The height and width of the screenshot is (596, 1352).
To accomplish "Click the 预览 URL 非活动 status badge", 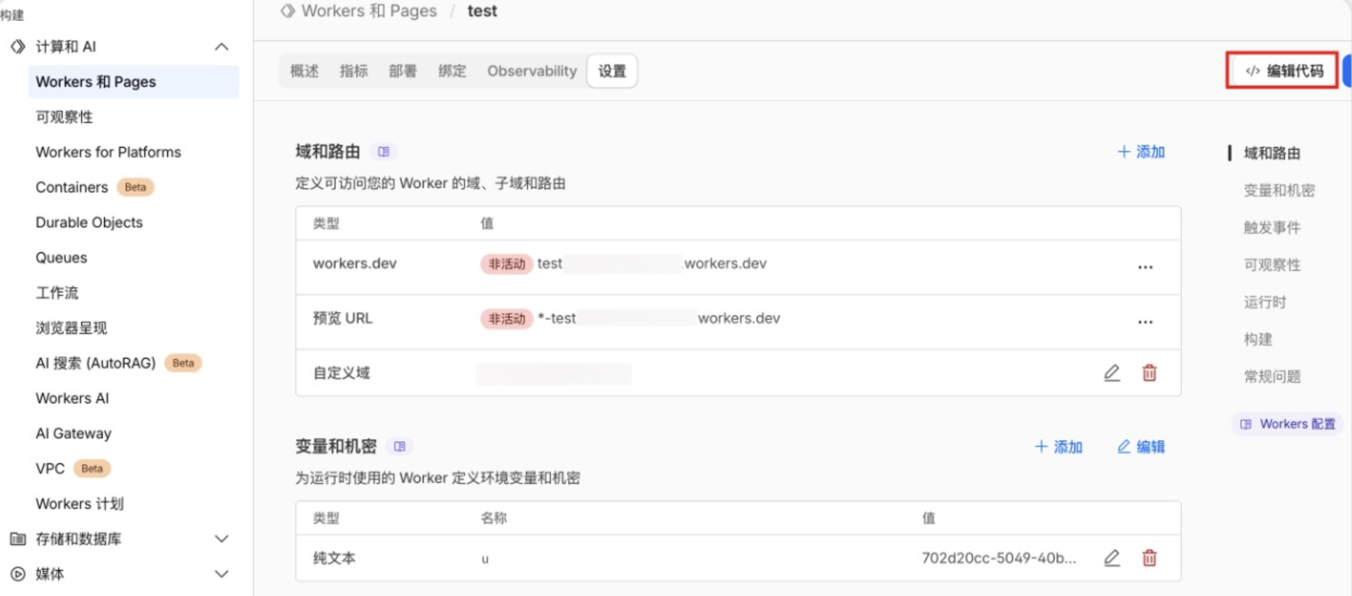I will (506, 319).
